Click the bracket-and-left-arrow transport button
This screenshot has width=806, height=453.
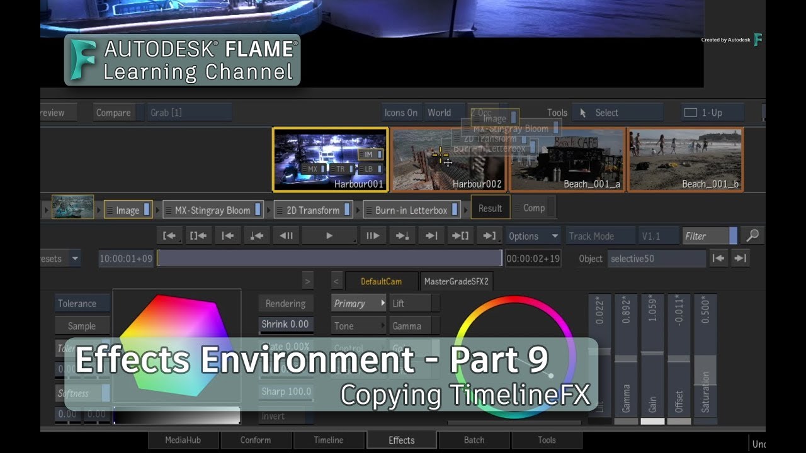click(198, 236)
